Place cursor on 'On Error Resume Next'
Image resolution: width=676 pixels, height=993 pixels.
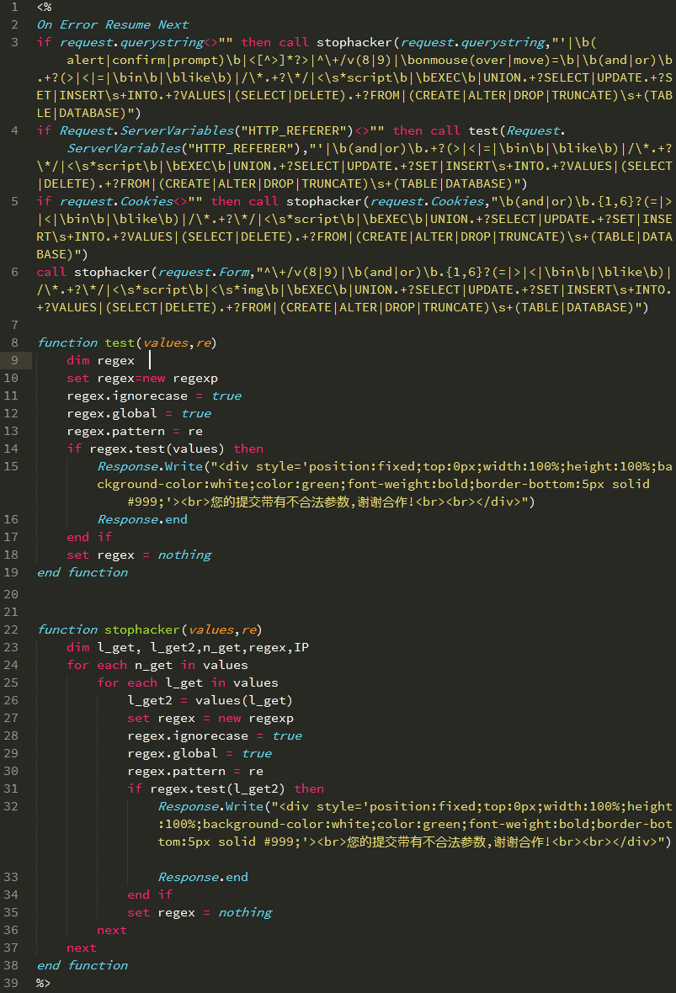click(x=113, y=24)
